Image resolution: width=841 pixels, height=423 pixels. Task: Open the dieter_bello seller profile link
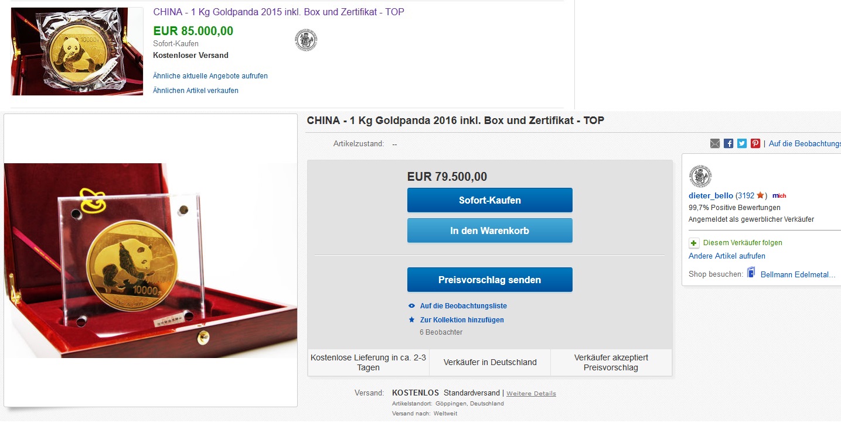pyautogui.click(x=711, y=195)
